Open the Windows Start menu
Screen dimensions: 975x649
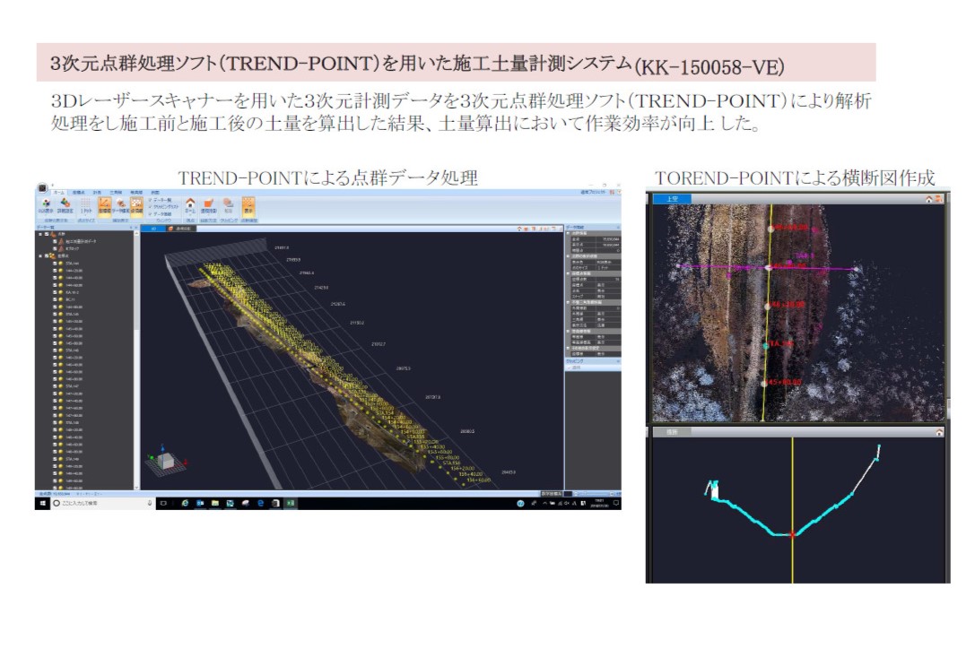(x=43, y=503)
